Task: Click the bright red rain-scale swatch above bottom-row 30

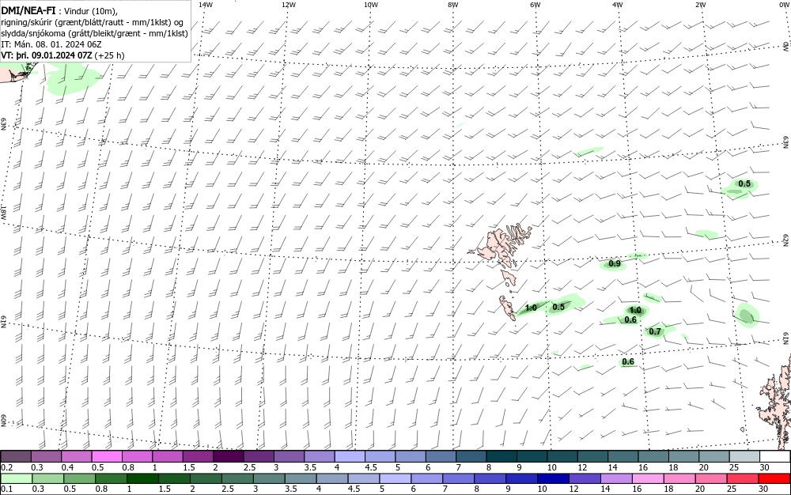Action: (774, 478)
